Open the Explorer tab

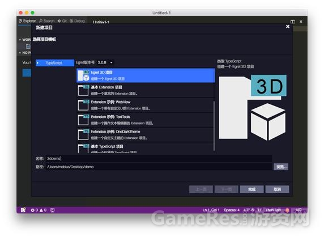click(x=27, y=21)
